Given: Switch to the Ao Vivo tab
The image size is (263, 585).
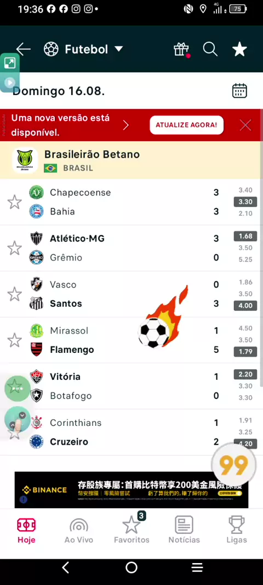Looking at the screenshot, I should [x=78, y=530].
